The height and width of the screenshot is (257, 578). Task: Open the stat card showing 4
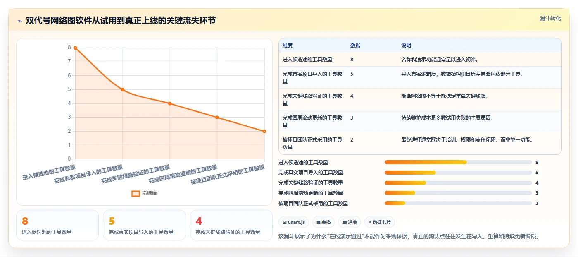[x=231, y=225]
